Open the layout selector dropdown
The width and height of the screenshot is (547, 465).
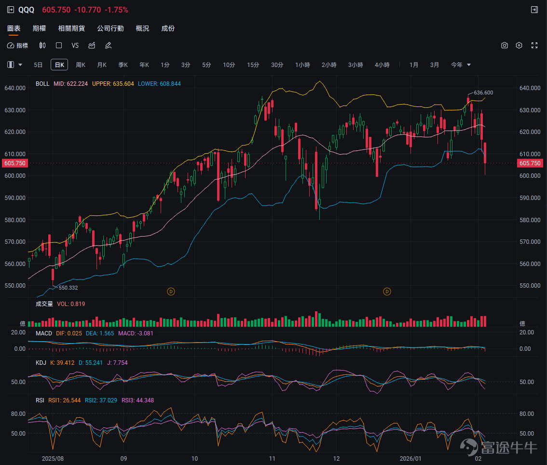click(14, 65)
